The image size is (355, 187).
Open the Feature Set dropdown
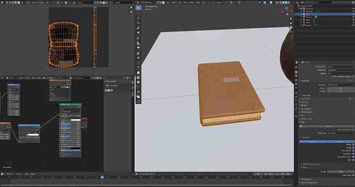(x=341, y=70)
